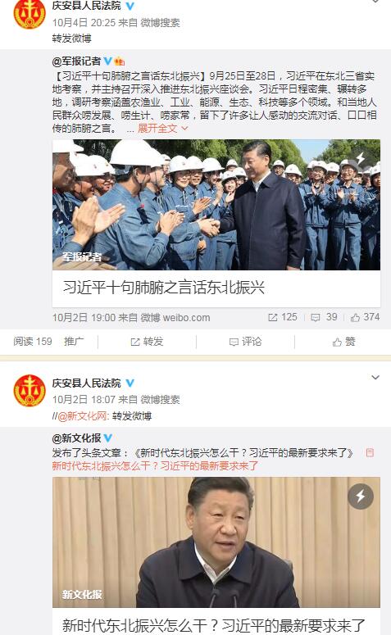Click the repost count 125 icon
The height and width of the screenshot is (635, 391).
point(273,318)
